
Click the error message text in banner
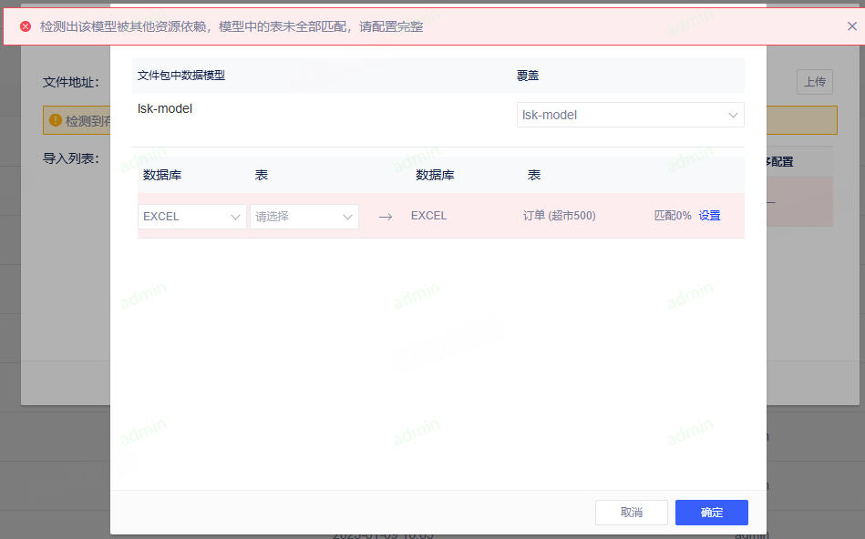(x=232, y=26)
